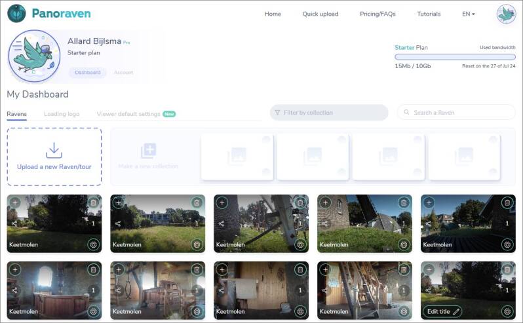
Task: Share the windmill sail beam Keetmolen raven
Action: coord(222,223)
